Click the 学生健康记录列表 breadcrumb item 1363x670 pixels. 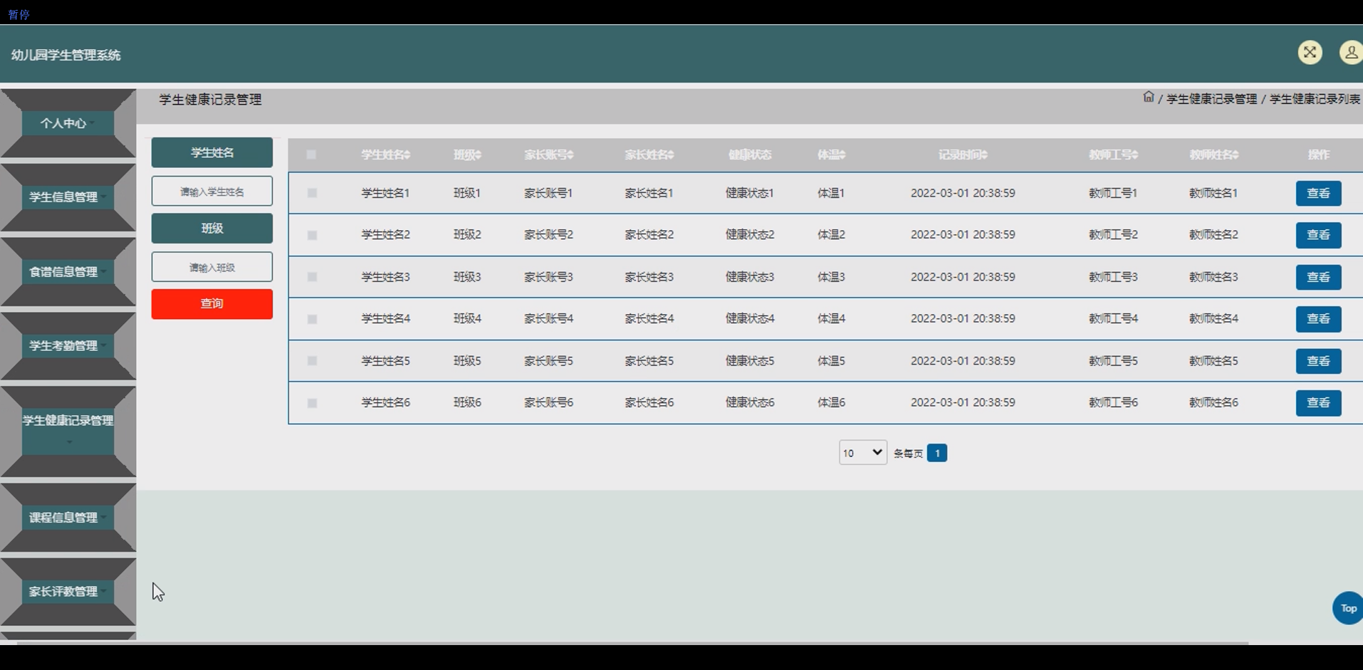(1315, 99)
